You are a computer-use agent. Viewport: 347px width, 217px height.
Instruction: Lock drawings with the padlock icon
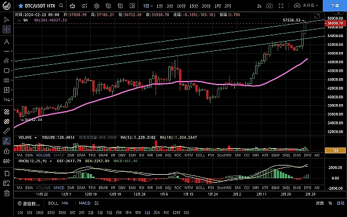tap(6, 151)
